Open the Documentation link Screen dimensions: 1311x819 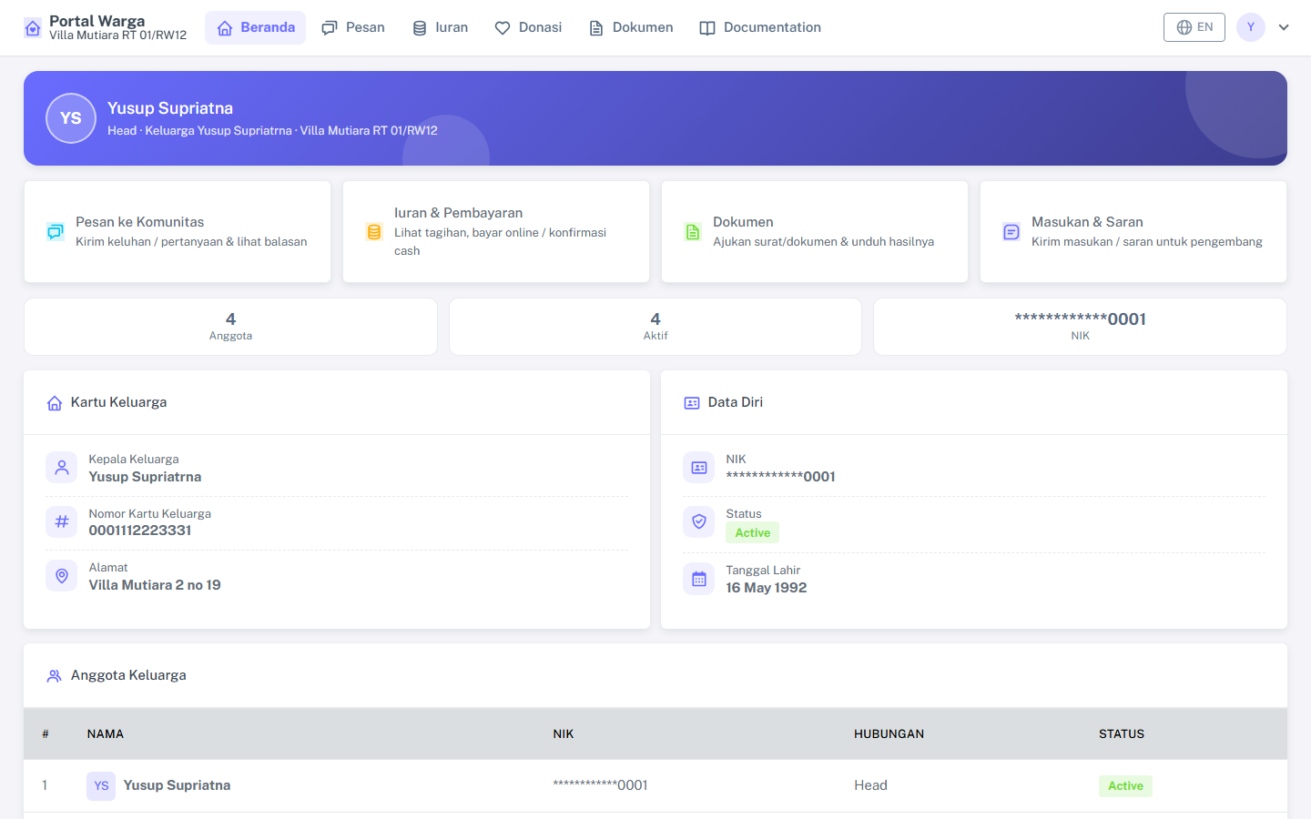(760, 28)
